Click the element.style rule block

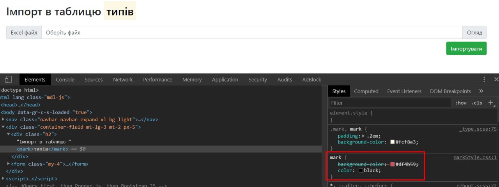(413, 116)
